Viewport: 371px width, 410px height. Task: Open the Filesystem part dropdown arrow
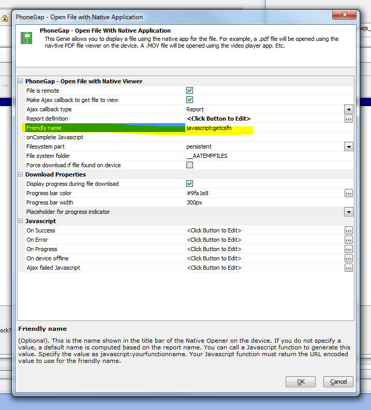click(349, 147)
